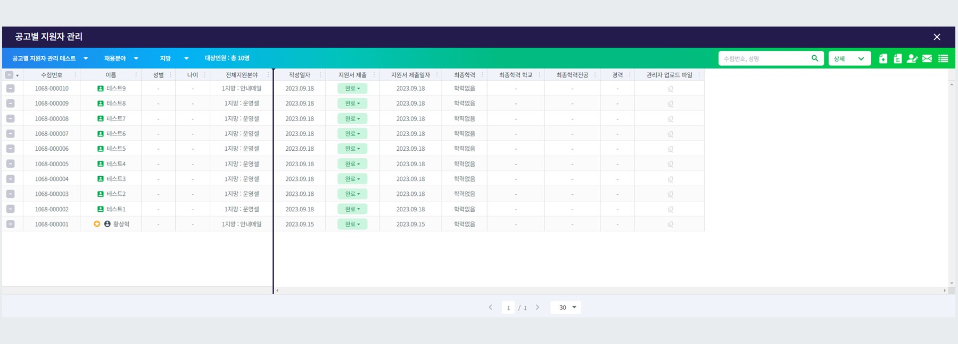Image resolution: width=958 pixels, height=344 pixels.
Task: Click the 완료 status button for 테스트1
Action: coord(352,209)
